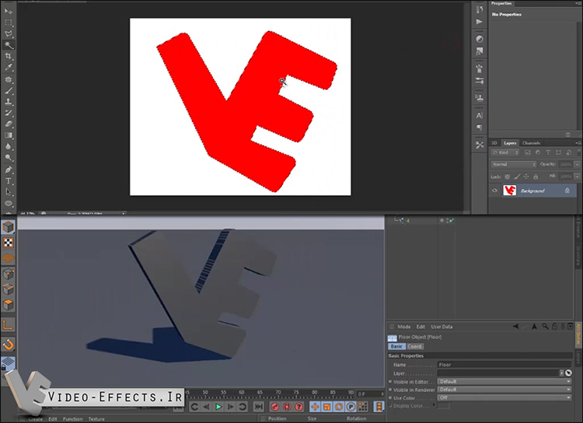Viewport: 583px width, 423px height.
Task: Select the Move tool in Photoshop toolbar
Action: pos(9,11)
